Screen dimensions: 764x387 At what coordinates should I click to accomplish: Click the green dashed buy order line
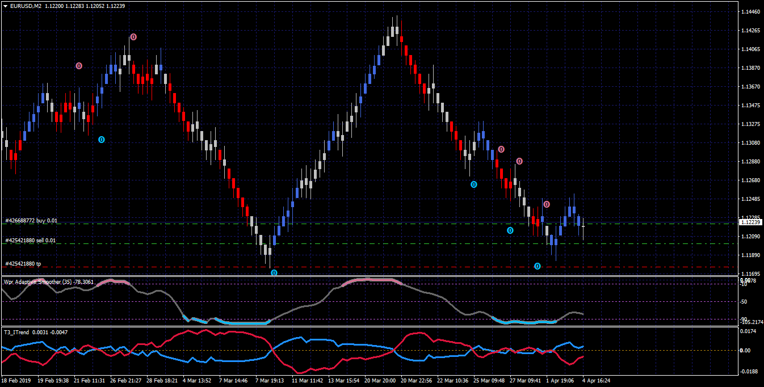coord(369,224)
